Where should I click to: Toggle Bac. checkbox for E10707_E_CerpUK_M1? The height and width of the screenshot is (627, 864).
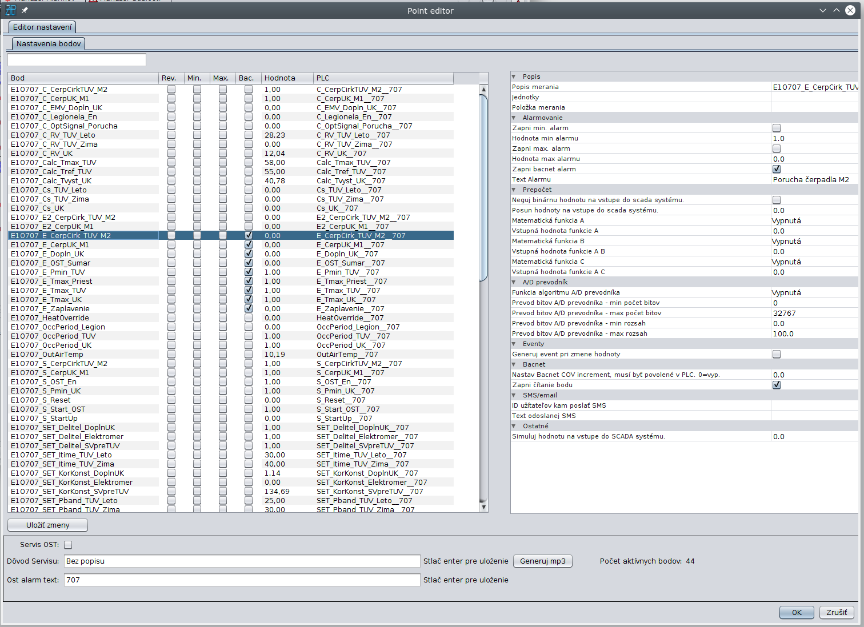click(x=249, y=244)
